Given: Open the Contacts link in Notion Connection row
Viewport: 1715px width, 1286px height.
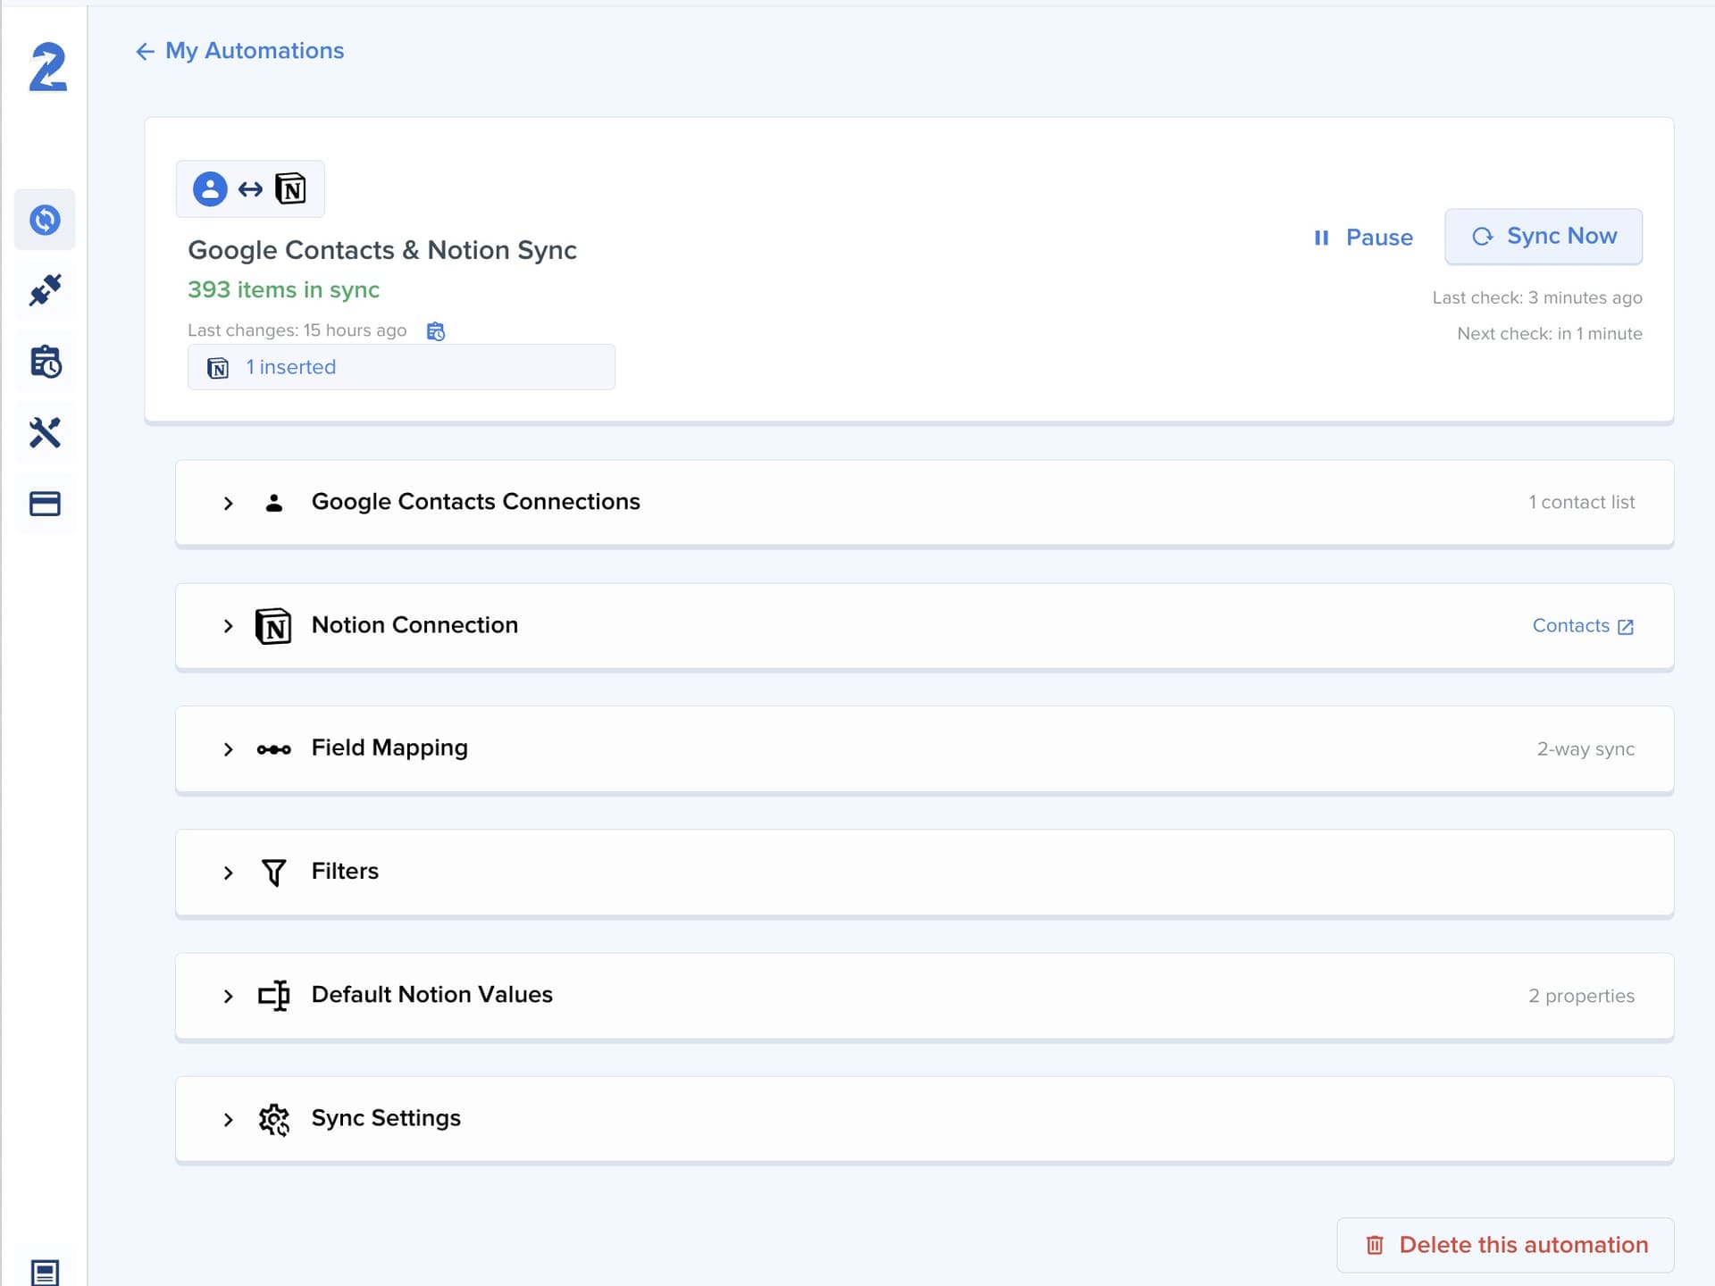Looking at the screenshot, I should pyautogui.click(x=1571, y=625).
